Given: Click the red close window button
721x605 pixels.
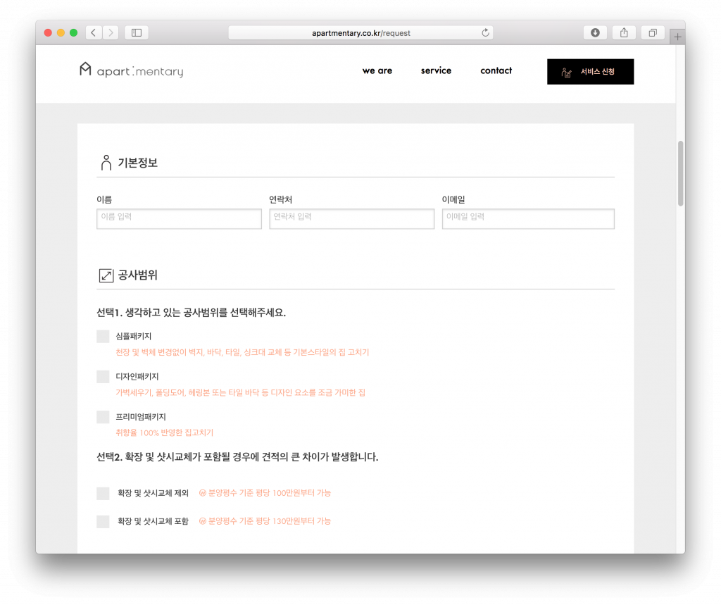Looking at the screenshot, I should click(x=48, y=32).
